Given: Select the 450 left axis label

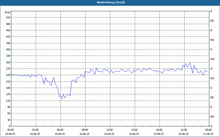Looking at the screenshot, I should (x=8, y=30).
